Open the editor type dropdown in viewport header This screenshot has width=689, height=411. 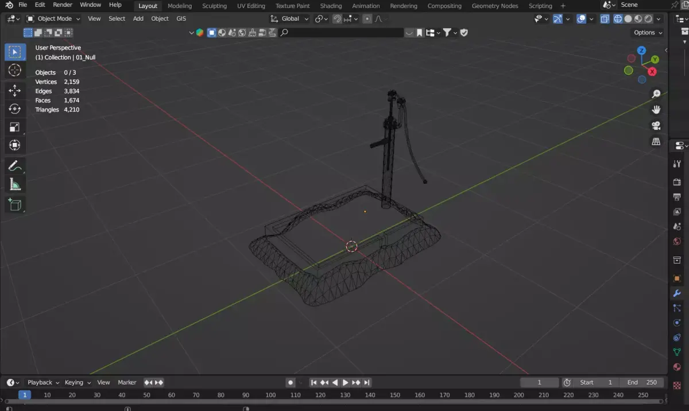(x=13, y=18)
